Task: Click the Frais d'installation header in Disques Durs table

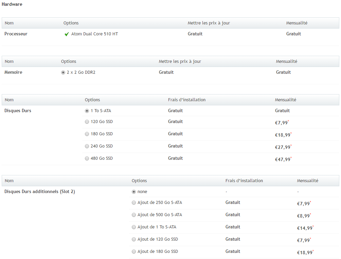Action: [187, 100]
